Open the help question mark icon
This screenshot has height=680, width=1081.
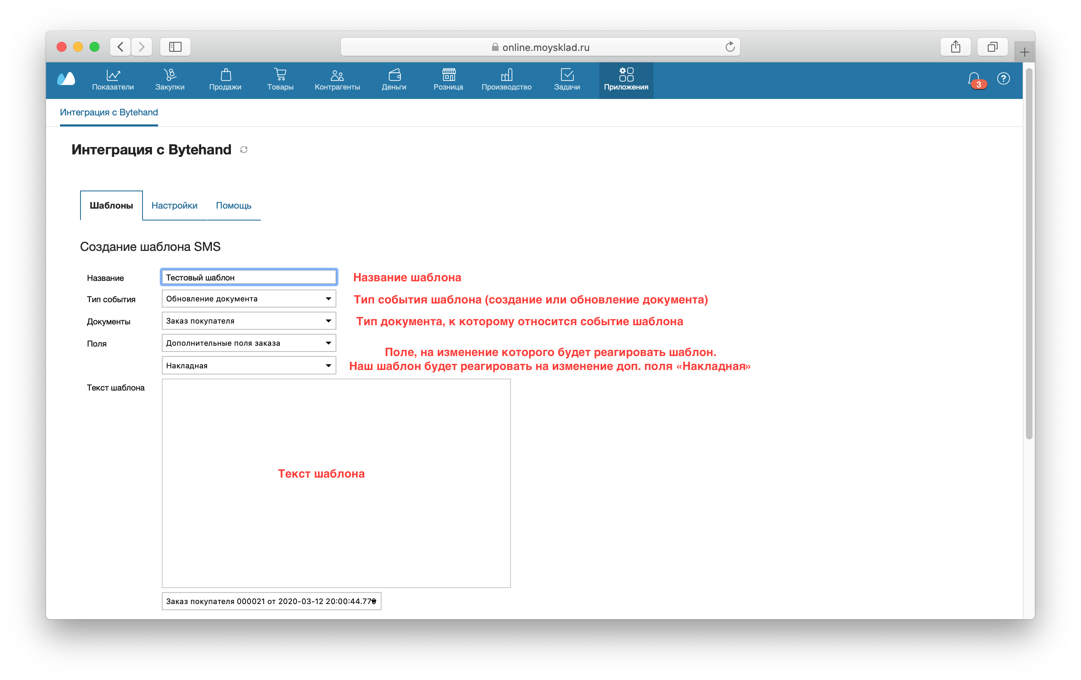[x=1003, y=79]
